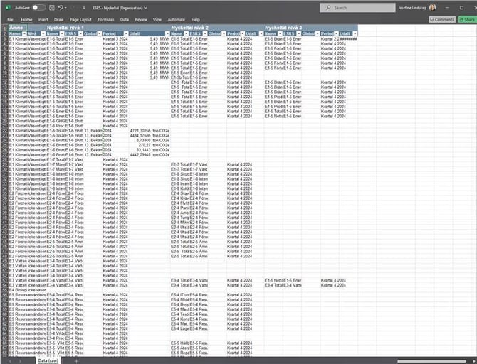Click the horizontal scrollbar right arrow
Screen dimensions: 477x364
click(x=474, y=361)
